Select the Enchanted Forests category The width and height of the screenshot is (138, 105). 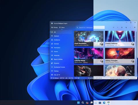tap(61, 67)
